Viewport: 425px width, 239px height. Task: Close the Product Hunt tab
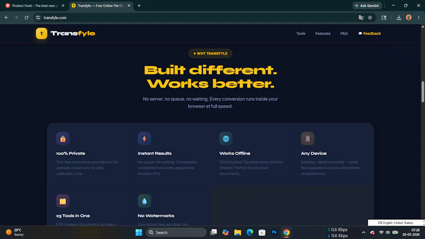(x=63, y=5)
